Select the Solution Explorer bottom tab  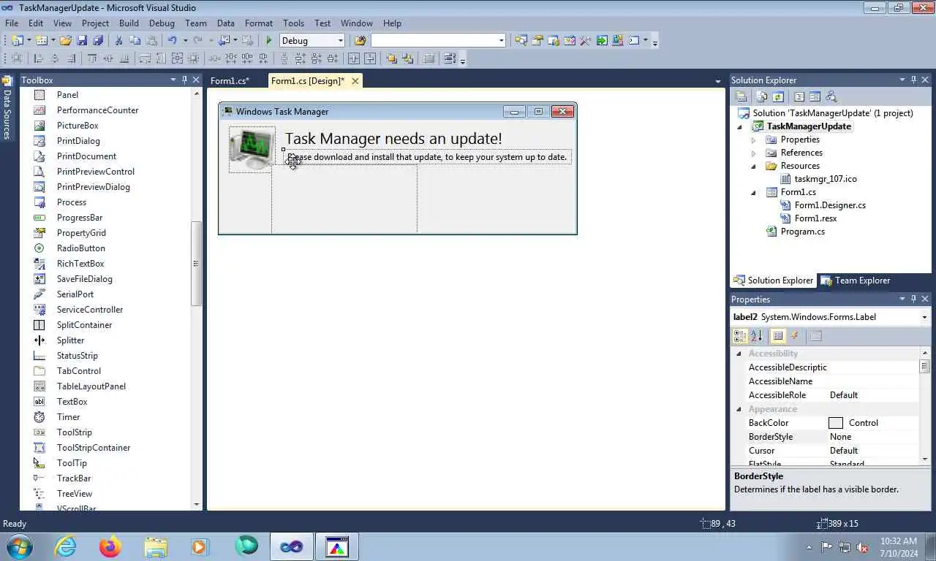point(773,280)
